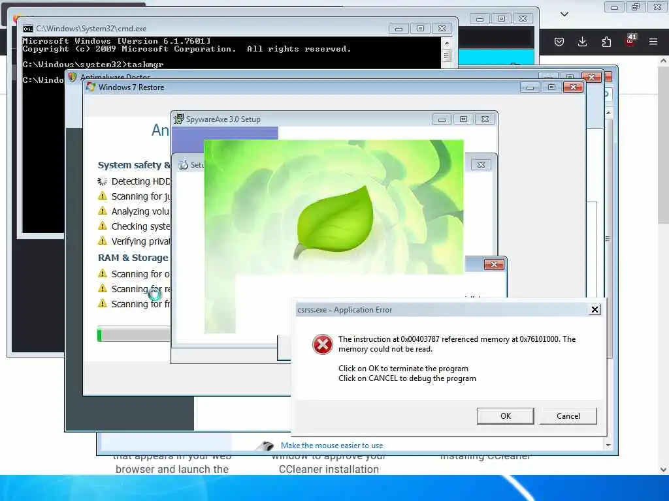The width and height of the screenshot is (669, 501).
Task: Close the Antimalware Doctor window
Action: pos(591,77)
